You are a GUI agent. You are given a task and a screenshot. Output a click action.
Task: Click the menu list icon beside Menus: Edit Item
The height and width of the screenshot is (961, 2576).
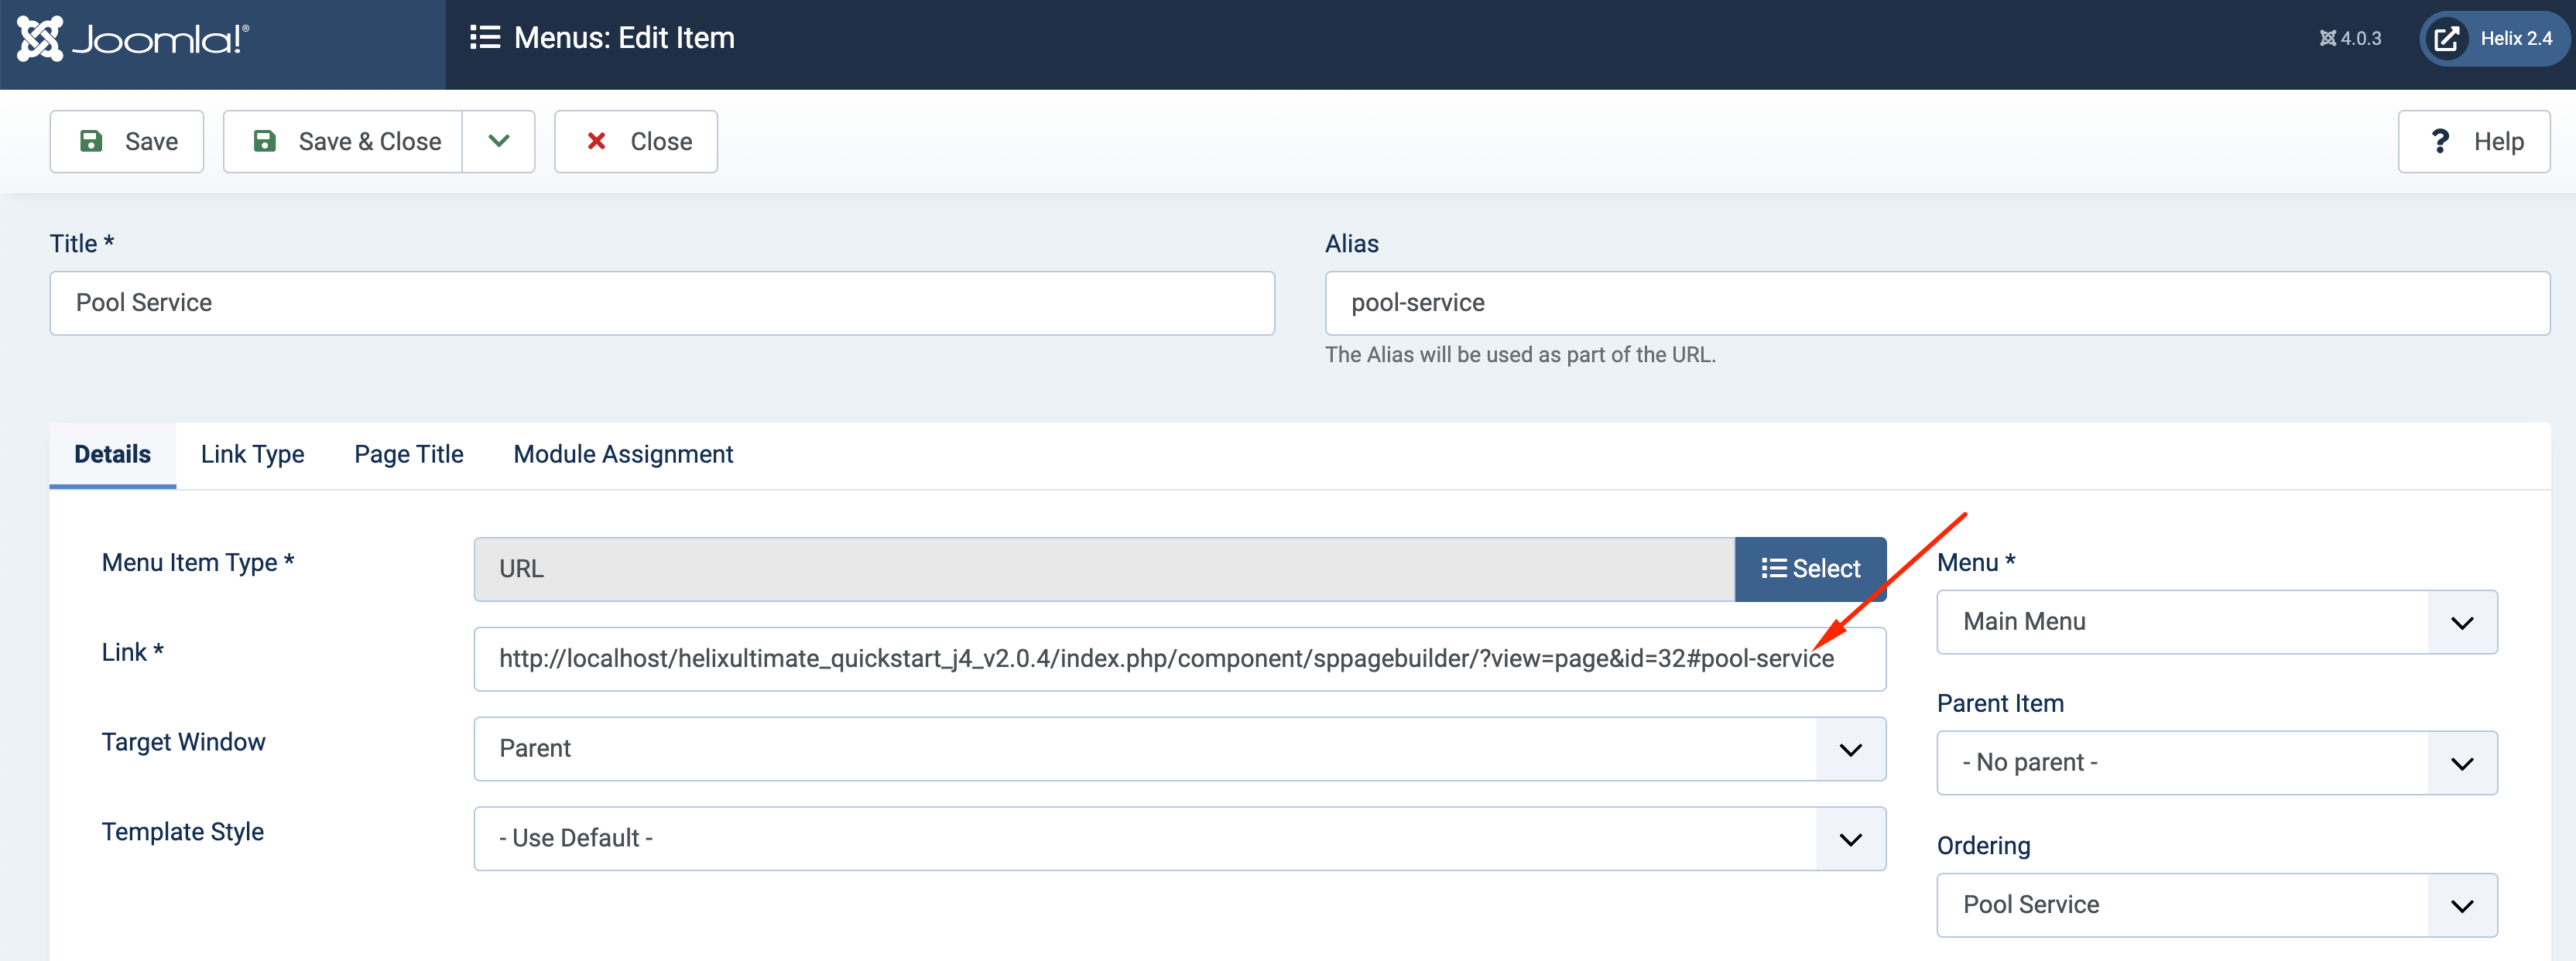click(484, 37)
